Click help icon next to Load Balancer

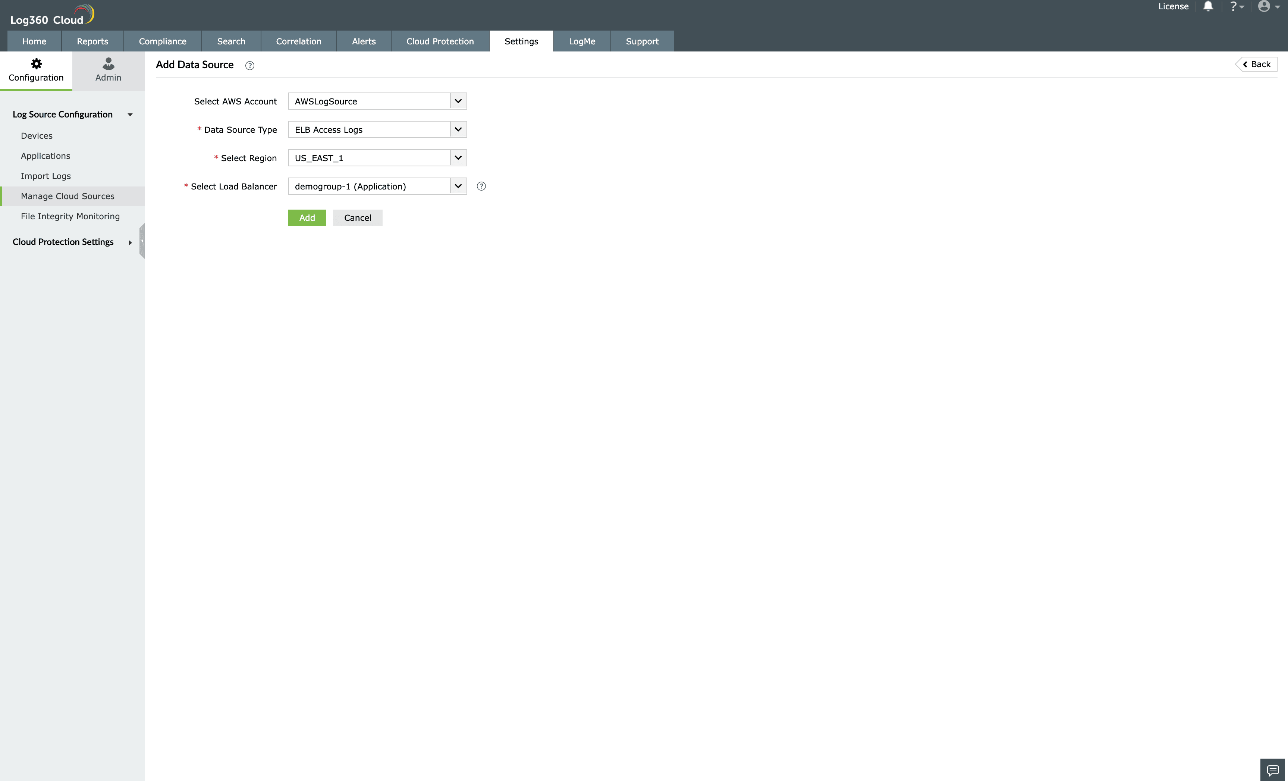481,186
